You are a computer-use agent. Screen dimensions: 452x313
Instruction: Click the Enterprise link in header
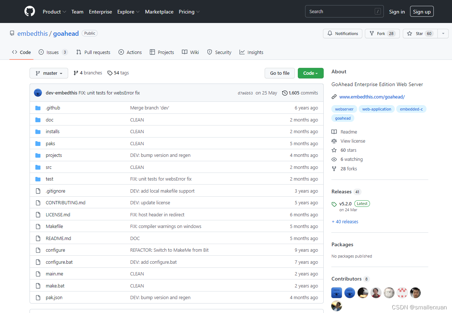click(101, 12)
